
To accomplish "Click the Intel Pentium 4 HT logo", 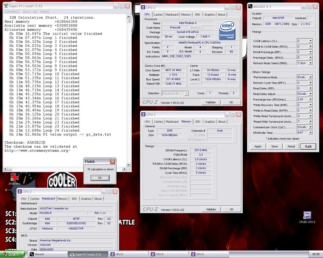I will coord(227,30).
